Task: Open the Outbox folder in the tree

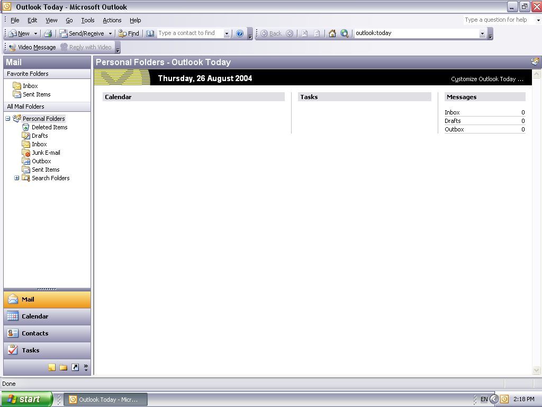Action: 37,161
